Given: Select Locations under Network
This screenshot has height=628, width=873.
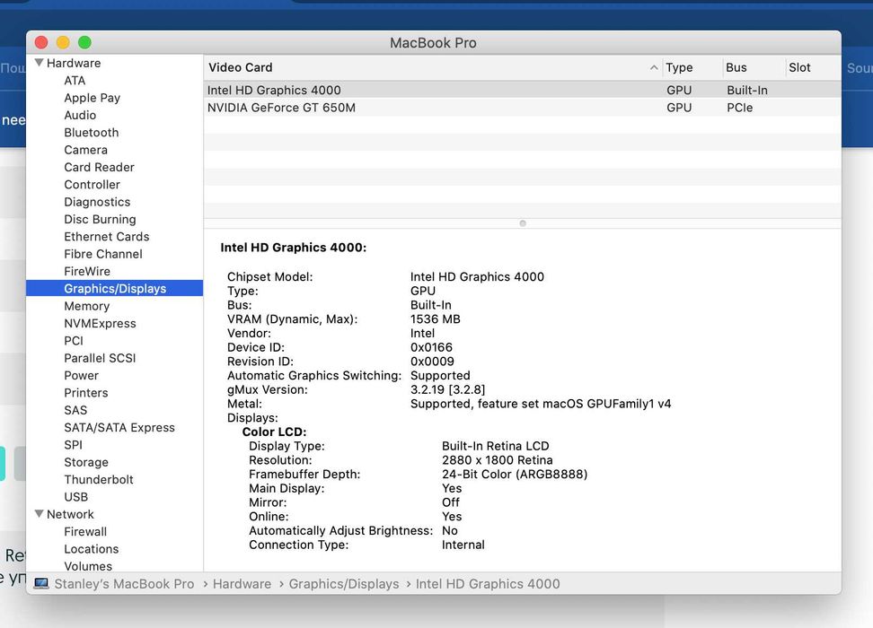Looking at the screenshot, I should click(x=92, y=549).
